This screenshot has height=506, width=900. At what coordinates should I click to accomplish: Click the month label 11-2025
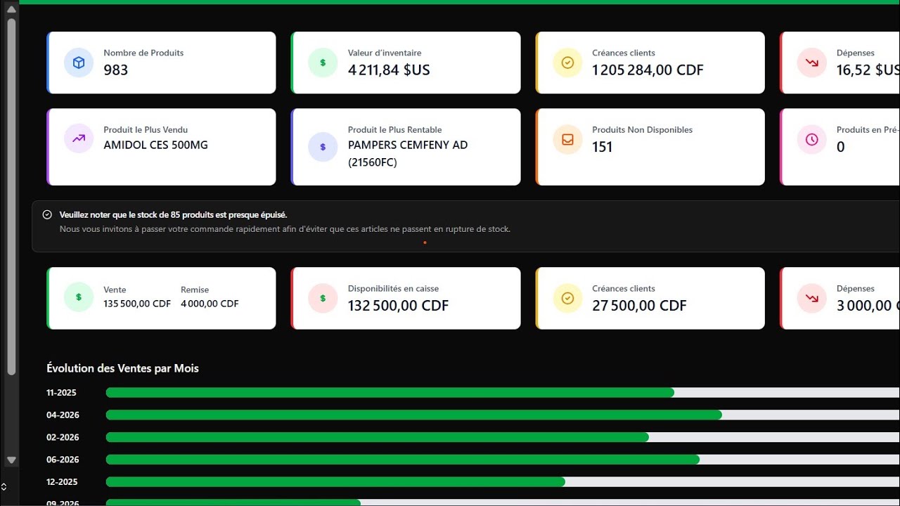coord(61,393)
